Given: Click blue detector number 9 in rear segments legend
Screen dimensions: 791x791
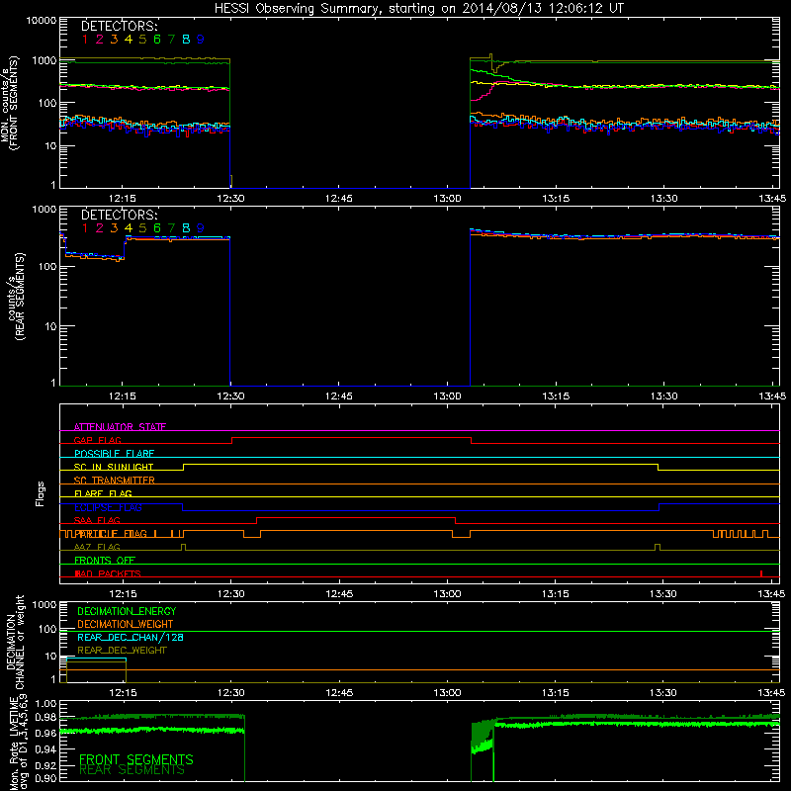Looking at the screenshot, I should point(201,228).
